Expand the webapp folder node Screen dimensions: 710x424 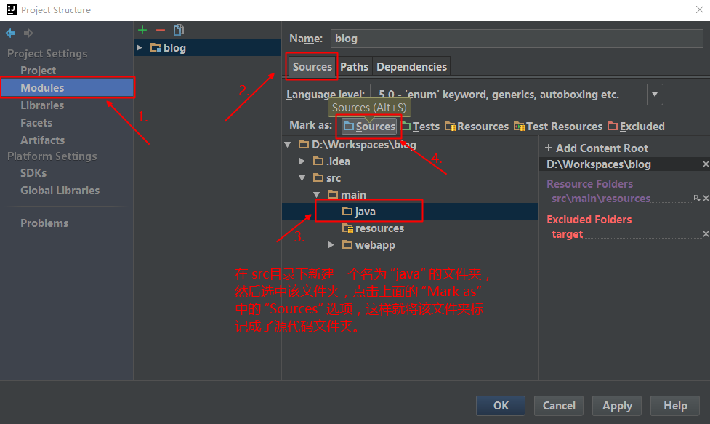(331, 245)
